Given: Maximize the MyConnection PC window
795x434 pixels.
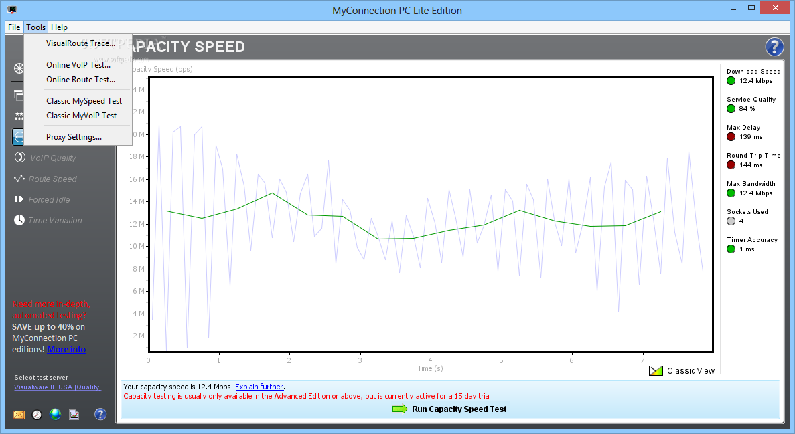Looking at the screenshot, I should click(x=751, y=7).
